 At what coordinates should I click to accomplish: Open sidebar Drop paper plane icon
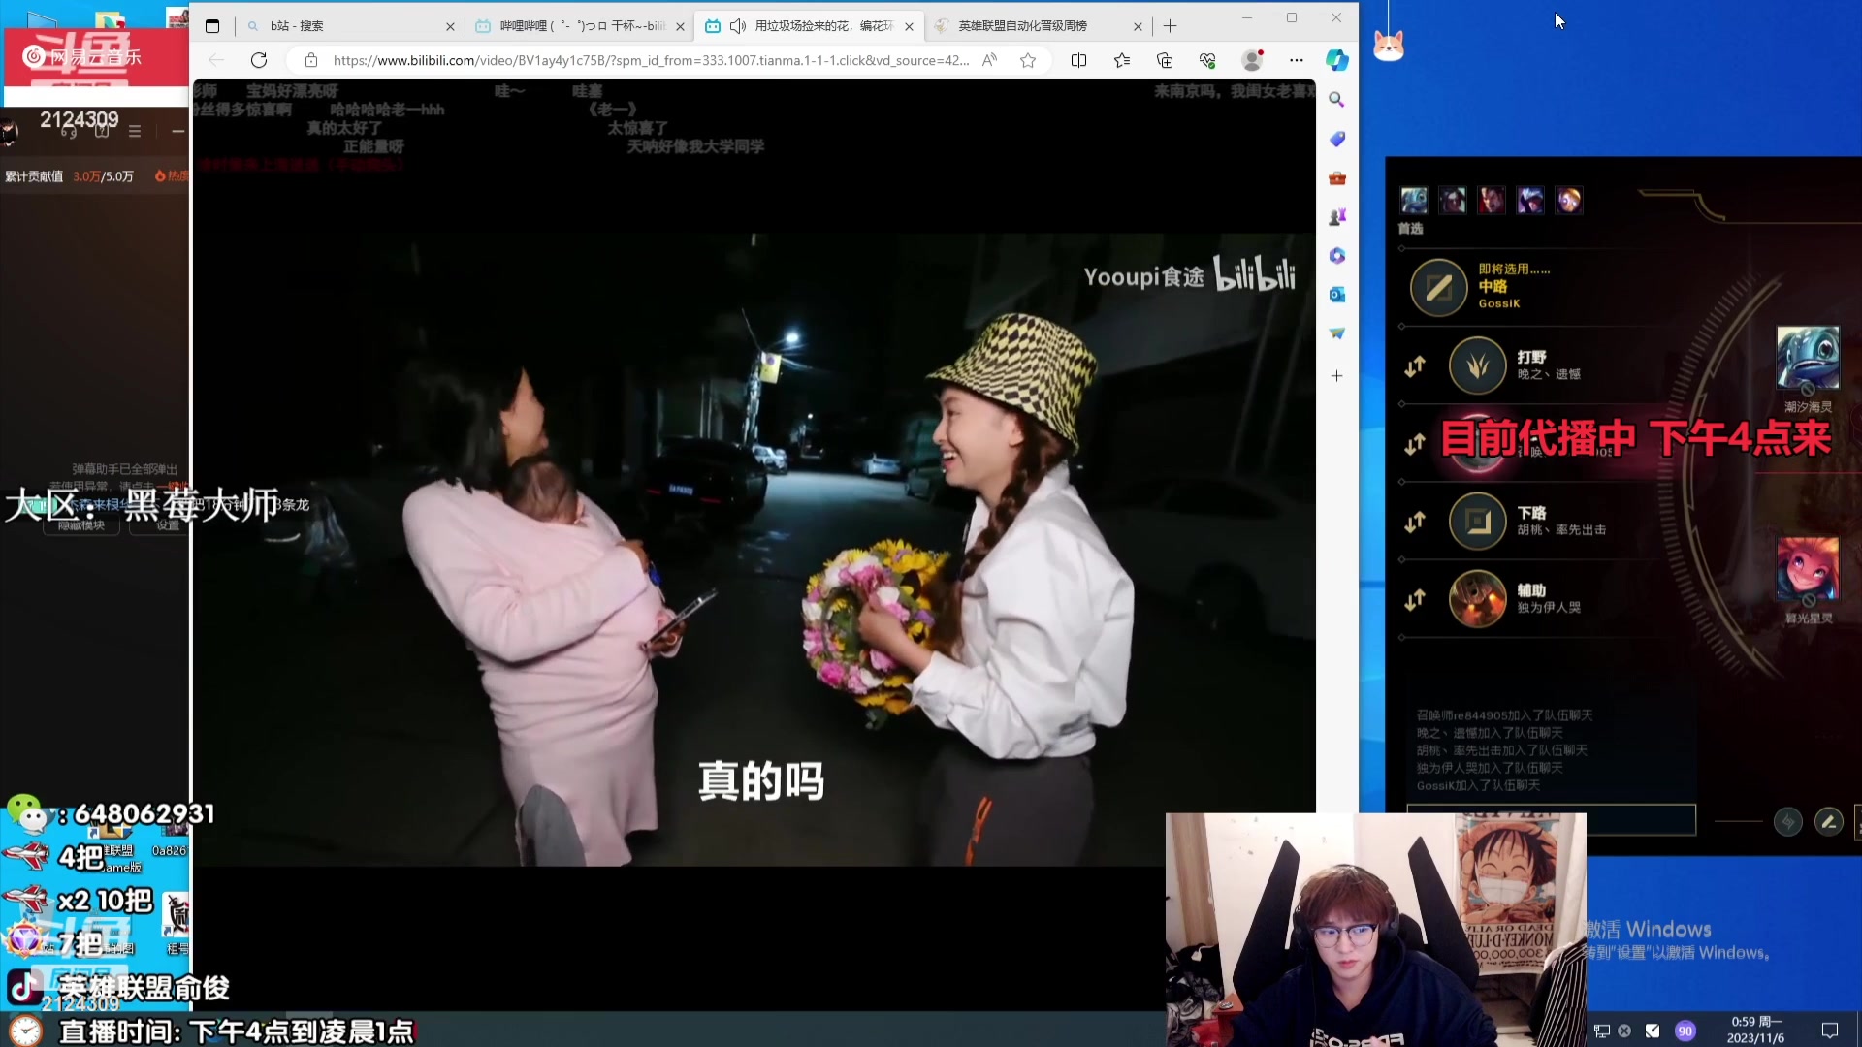(1336, 333)
